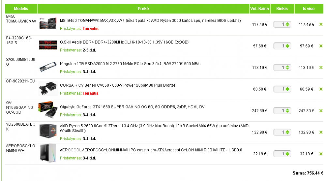Click the Vnt. Kaina column header
Viewport: 326px width, 181px height.
click(x=260, y=9)
